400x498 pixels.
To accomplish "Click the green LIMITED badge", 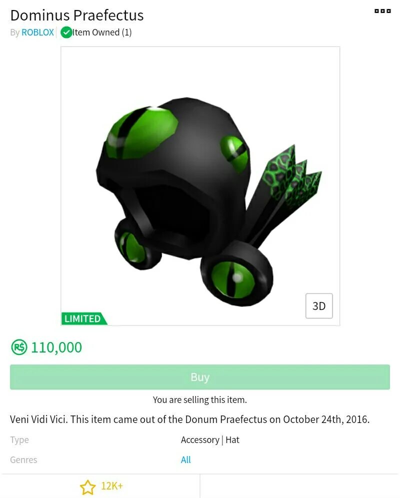I will [x=83, y=318].
